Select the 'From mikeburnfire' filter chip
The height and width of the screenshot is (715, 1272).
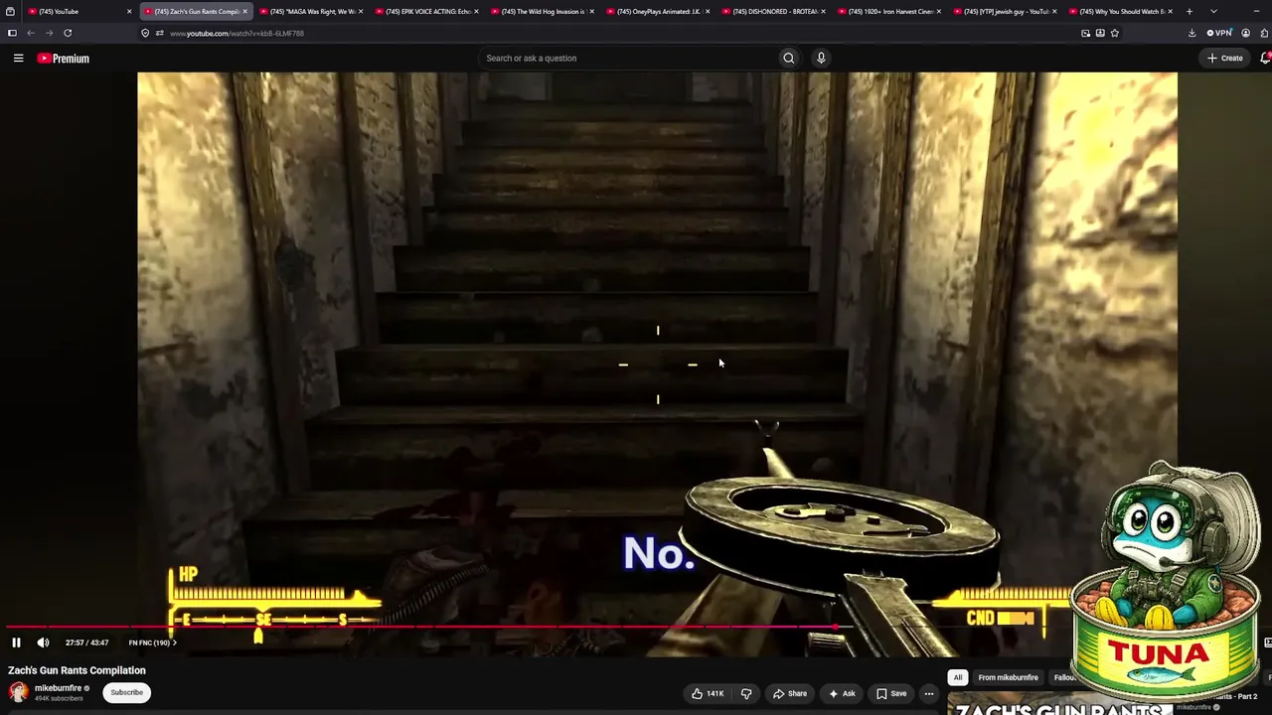1008,677
